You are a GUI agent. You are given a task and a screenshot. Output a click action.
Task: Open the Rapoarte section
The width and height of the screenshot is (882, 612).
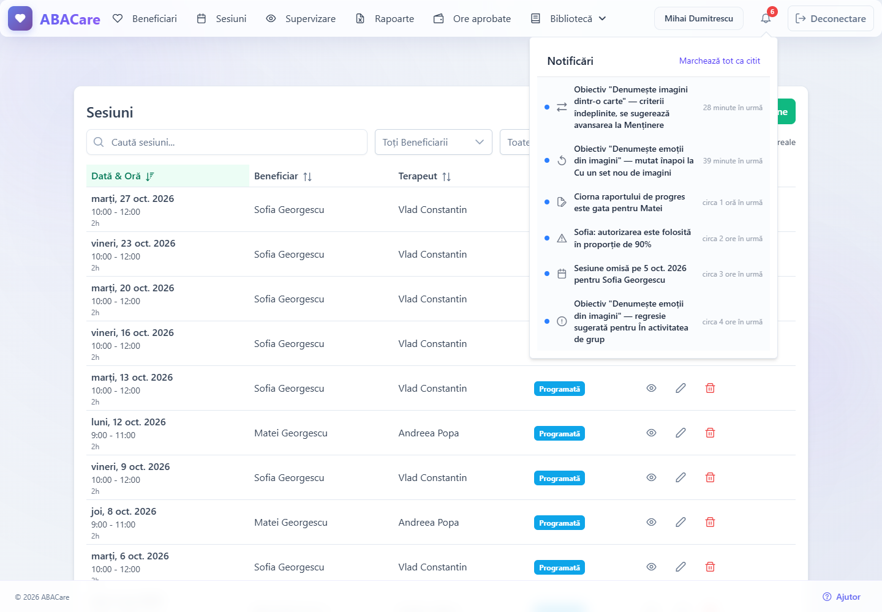385,18
